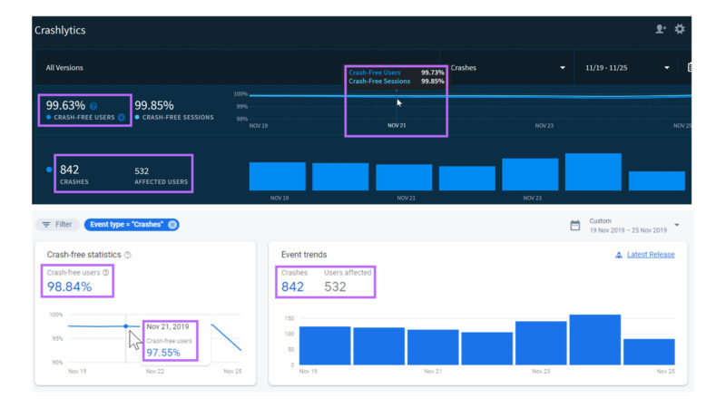Click the Latest Release rocket icon
The width and height of the screenshot is (726, 408).
point(619,255)
